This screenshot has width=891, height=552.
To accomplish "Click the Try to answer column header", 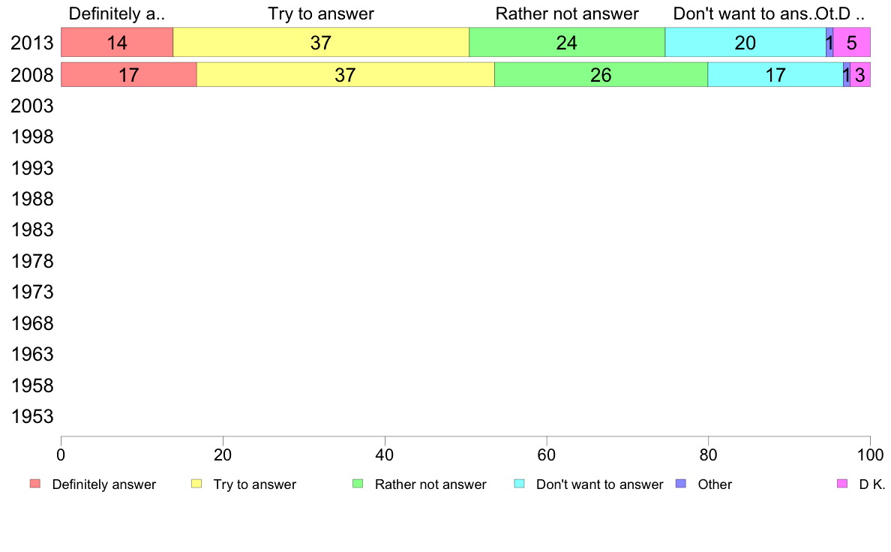I will pyautogui.click(x=321, y=14).
